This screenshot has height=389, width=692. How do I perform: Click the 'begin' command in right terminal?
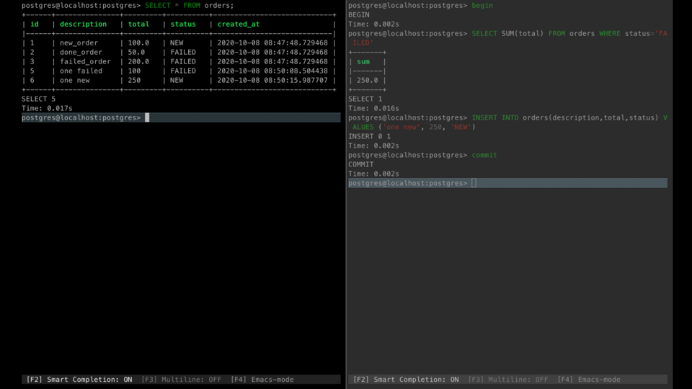coord(482,5)
